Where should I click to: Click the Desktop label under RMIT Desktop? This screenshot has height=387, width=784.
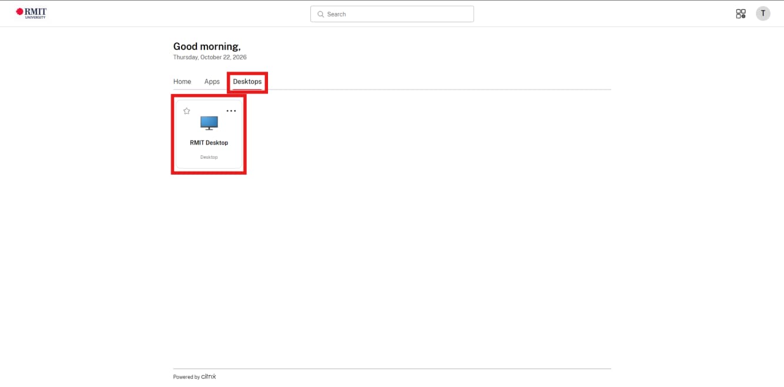pyautogui.click(x=209, y=157)
